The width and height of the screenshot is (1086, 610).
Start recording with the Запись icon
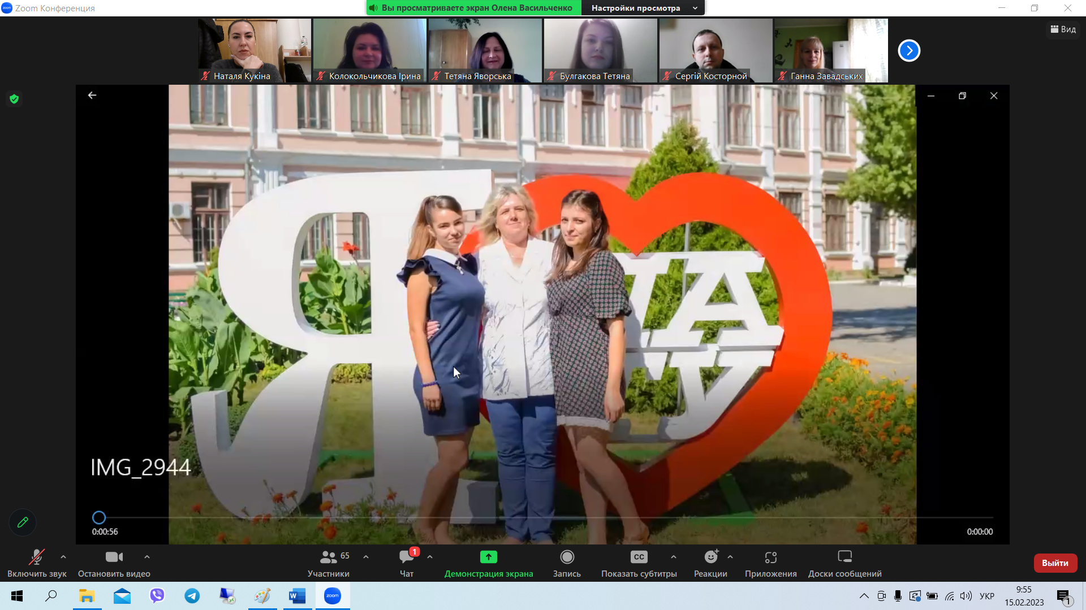567,557
